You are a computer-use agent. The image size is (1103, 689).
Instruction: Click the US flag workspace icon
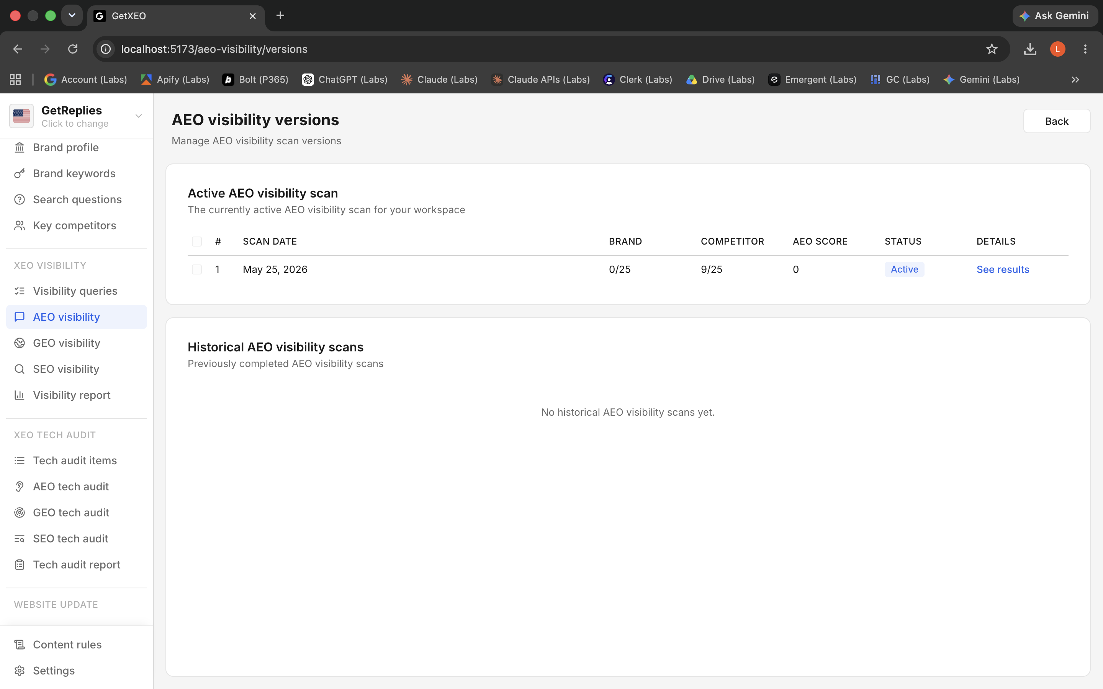(21, 116)
